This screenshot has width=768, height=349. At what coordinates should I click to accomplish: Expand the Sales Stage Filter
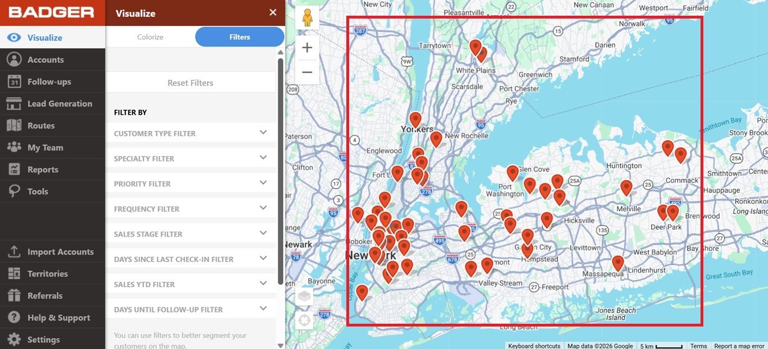tap(191, 234)
